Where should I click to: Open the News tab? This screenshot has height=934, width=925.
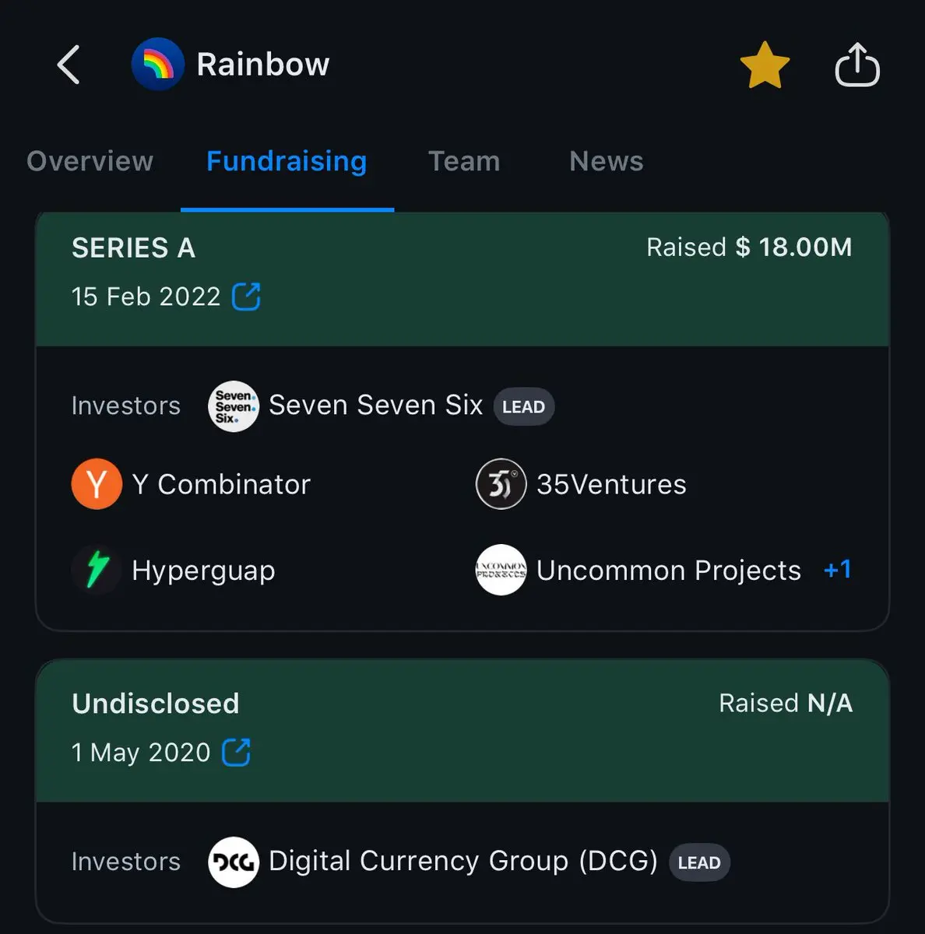point(607,161)
